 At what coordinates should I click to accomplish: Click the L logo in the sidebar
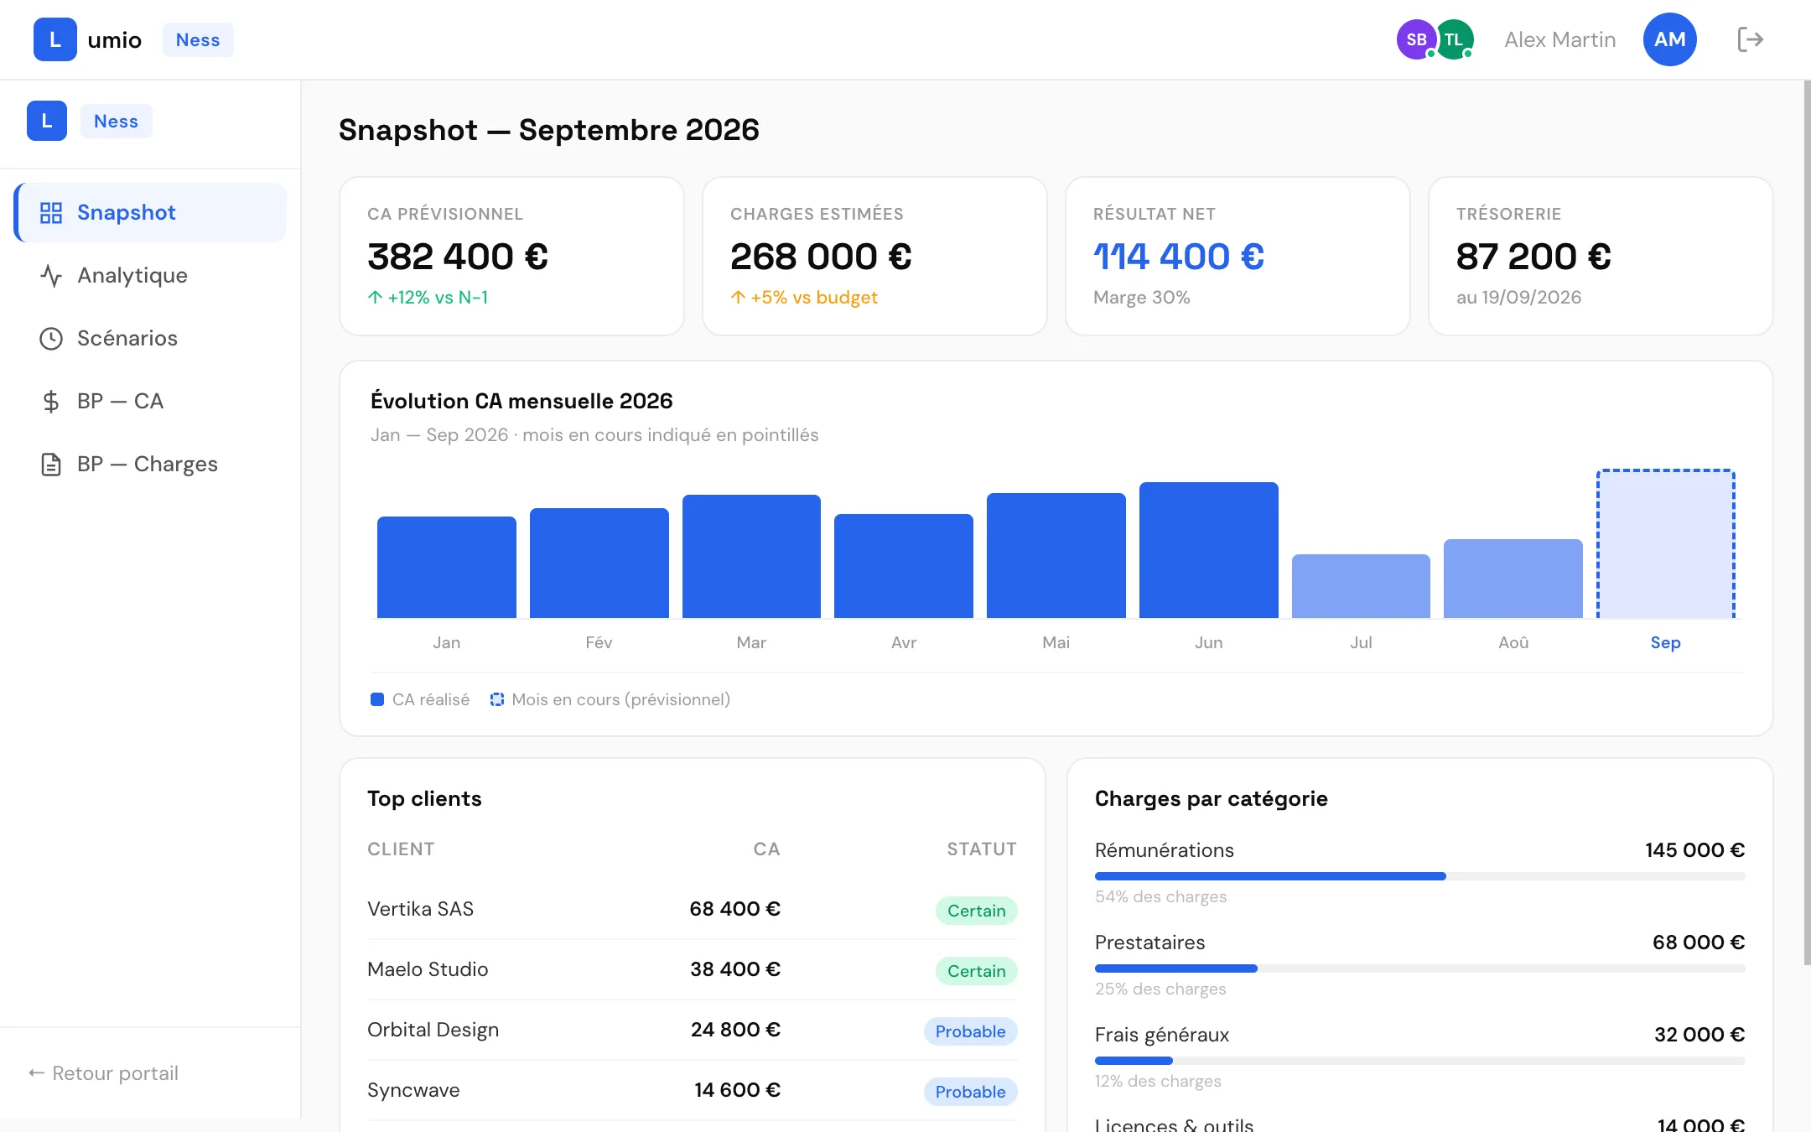(x=47, y=121)
